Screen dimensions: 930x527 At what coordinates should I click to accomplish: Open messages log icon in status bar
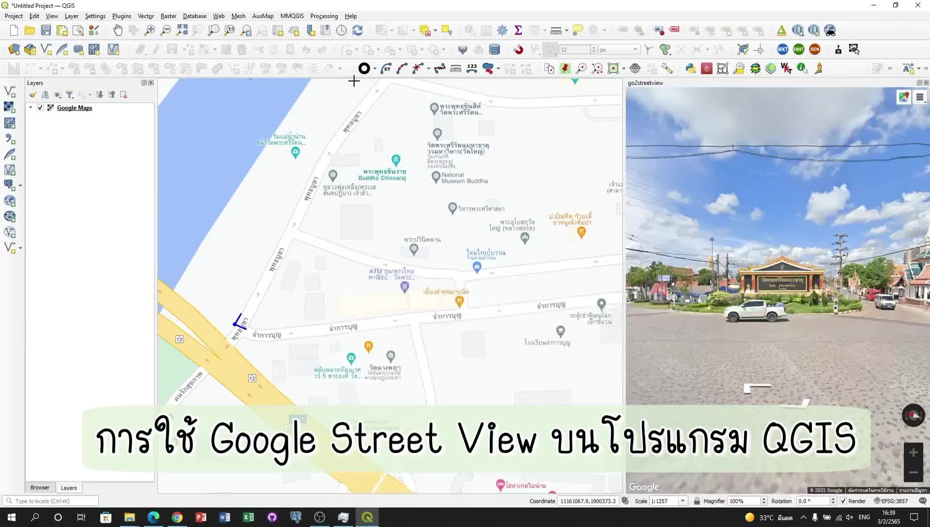pos(922,501)
